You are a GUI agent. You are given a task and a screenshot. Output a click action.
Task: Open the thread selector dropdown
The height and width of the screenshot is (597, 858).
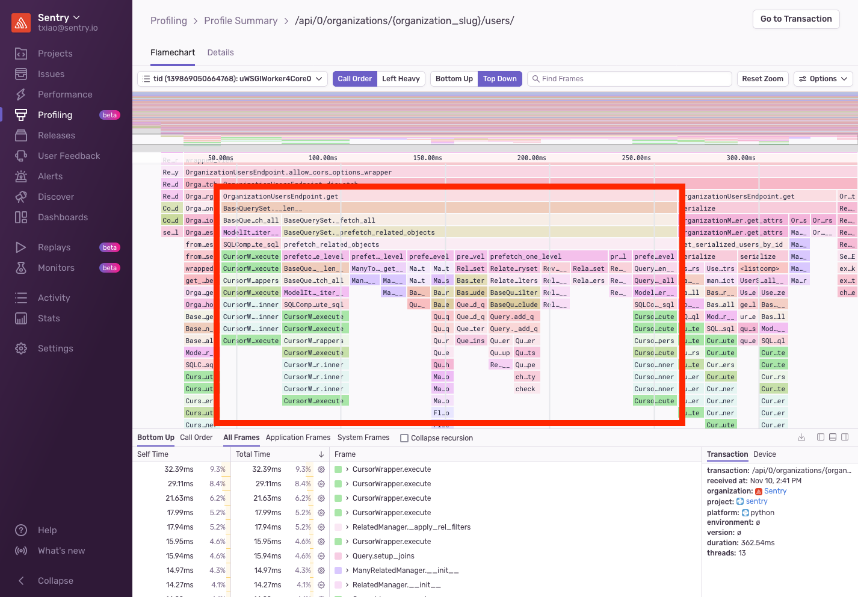click(232, 79)
